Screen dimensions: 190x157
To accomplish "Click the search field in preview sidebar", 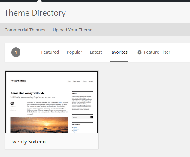I will pos(81,117).
